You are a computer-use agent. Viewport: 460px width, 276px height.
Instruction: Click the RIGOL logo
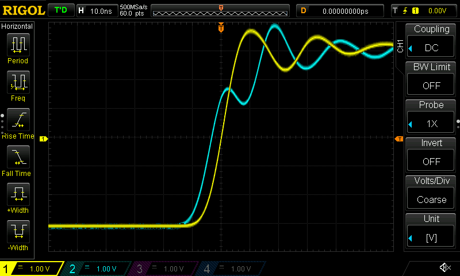point(24,10)
